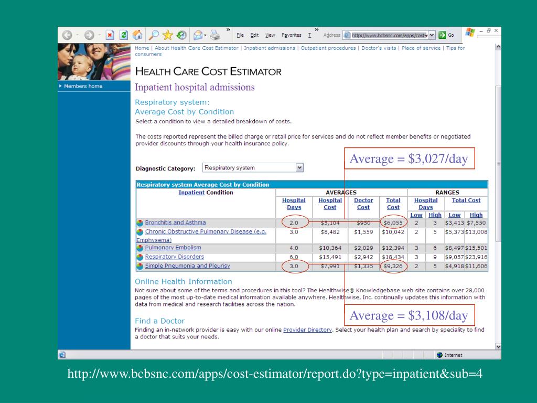Image resolution: width=537 pixels, height=403 pixels.
Task: Click the family photo banner image
Action: tap(94, 62)
